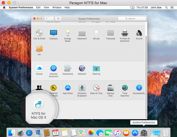Click the back arrow in toolbar
This screenshot has height=137, width=177.
[x=47, y=19]
